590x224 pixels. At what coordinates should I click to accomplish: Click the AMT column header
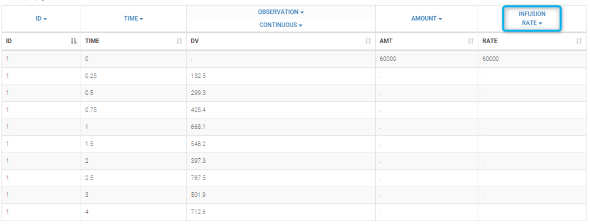click(427, 41)
